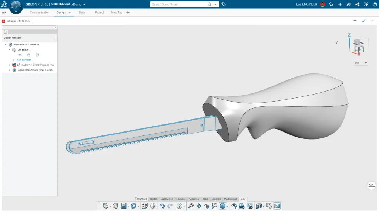The image size is (379, 213).
Task: Open the 3D compass in top-left corner
Action: 16,7
